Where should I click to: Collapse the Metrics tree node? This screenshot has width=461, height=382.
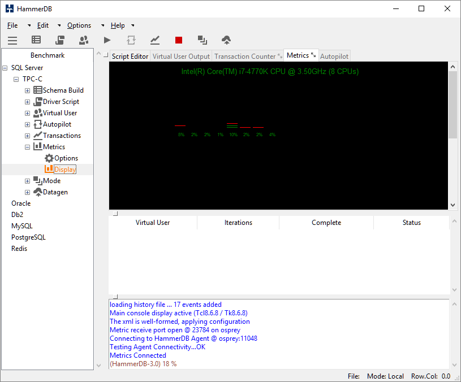tap(27, 147)
